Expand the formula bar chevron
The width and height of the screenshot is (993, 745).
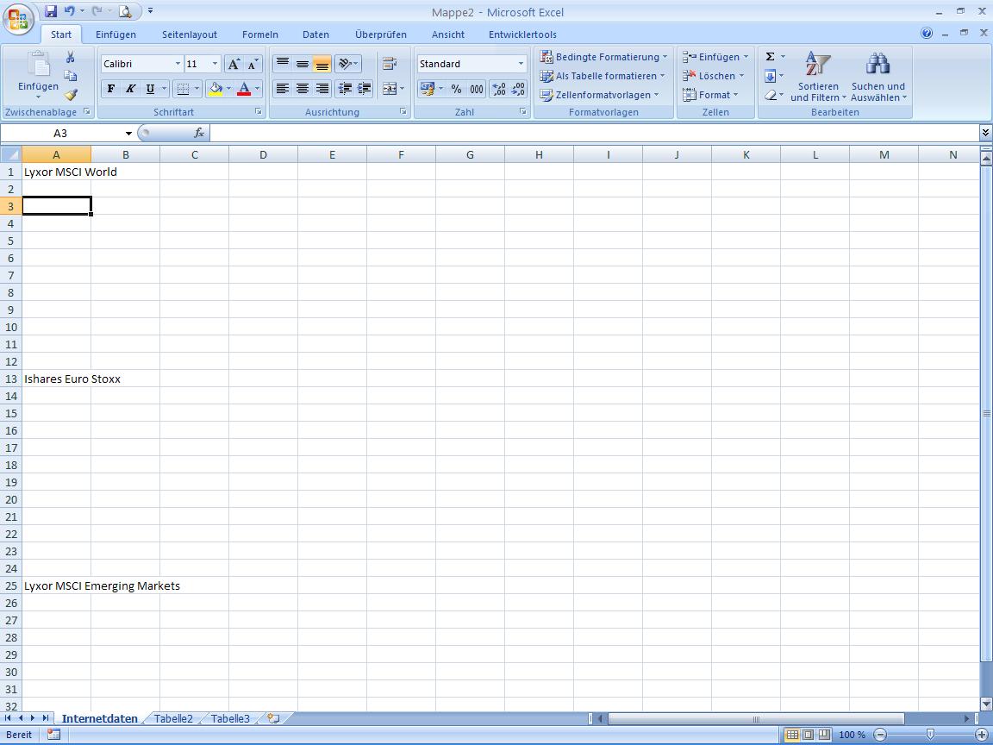tap(984, 133)
